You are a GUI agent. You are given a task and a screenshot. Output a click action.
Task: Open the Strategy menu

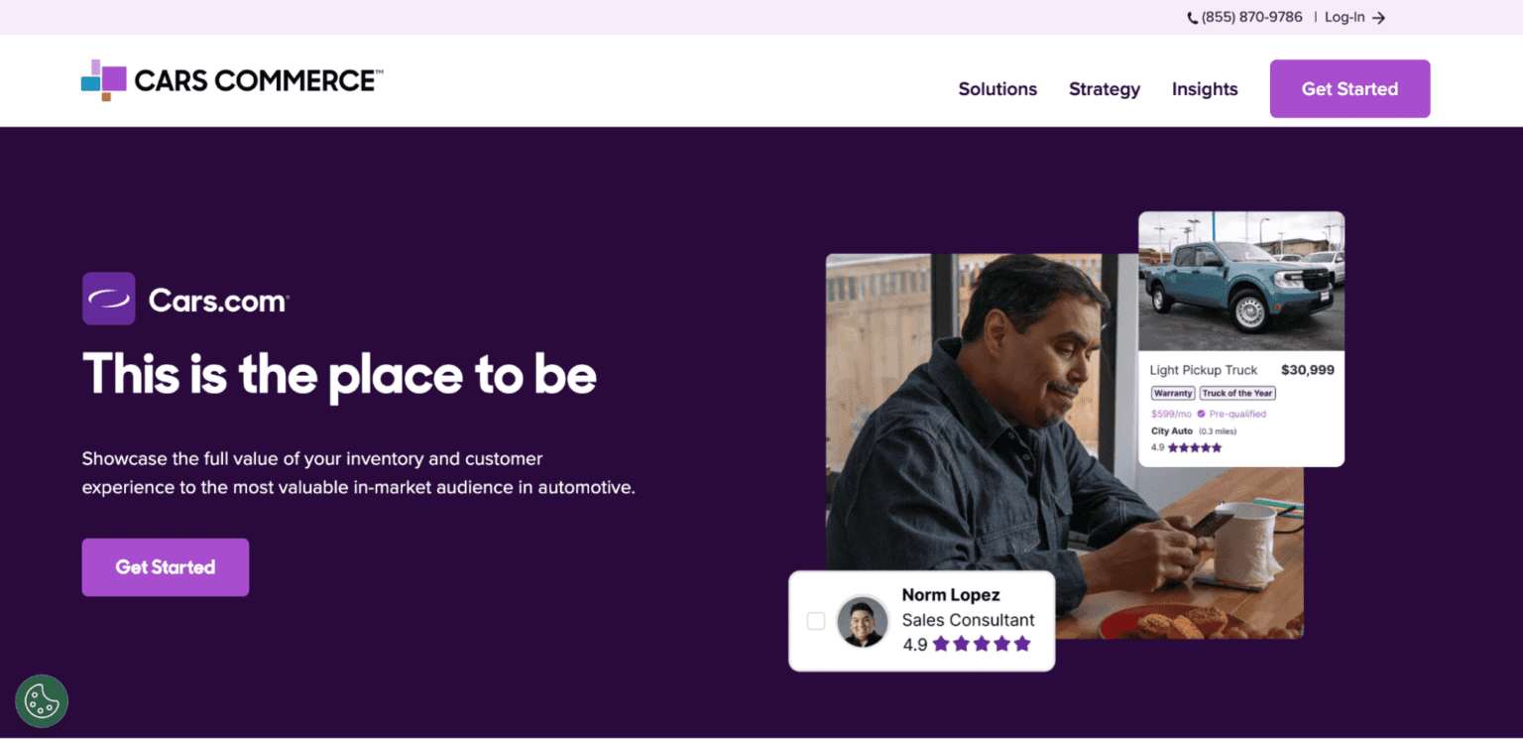pos(1105,89)
